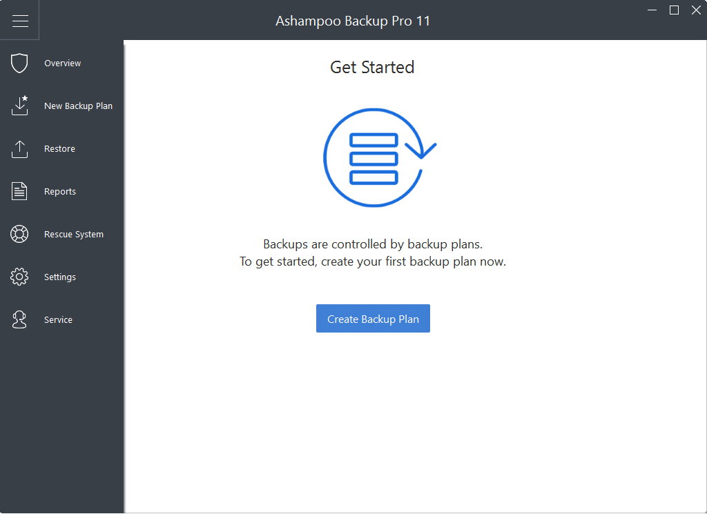
Task: Click the New Backup Plan download-star icon
Action: tap(19, 106)
